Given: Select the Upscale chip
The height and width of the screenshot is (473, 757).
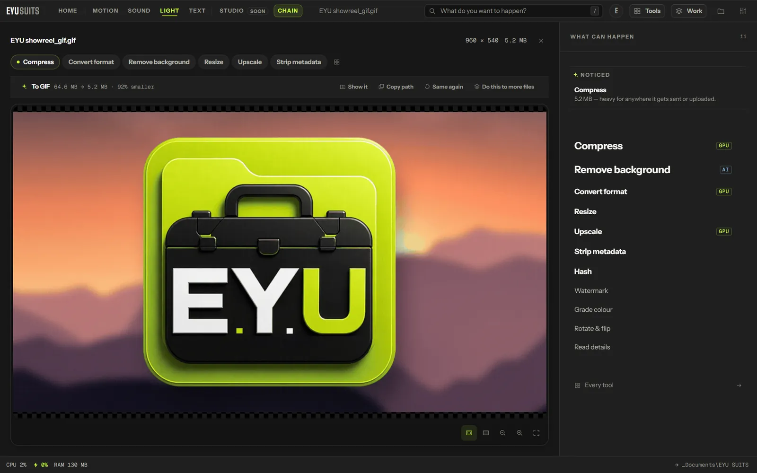Looking at the screenshot, I should (250, 62).
